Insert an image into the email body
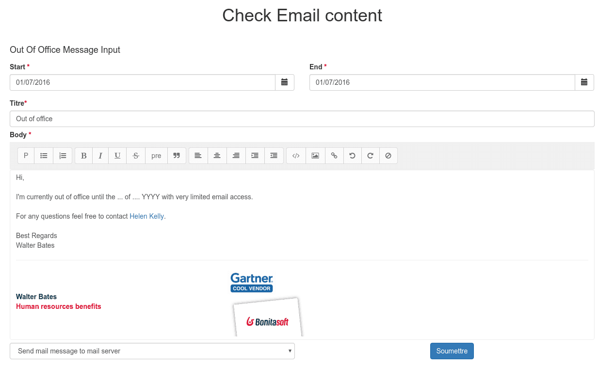The height and width of the screenshot is (368, 599). [315, 155]
